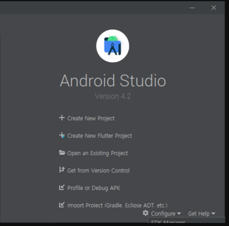This screenshot has height=226, width=229.
Task: Click the plus icon beside Create New Project
Action: (62, 118)
